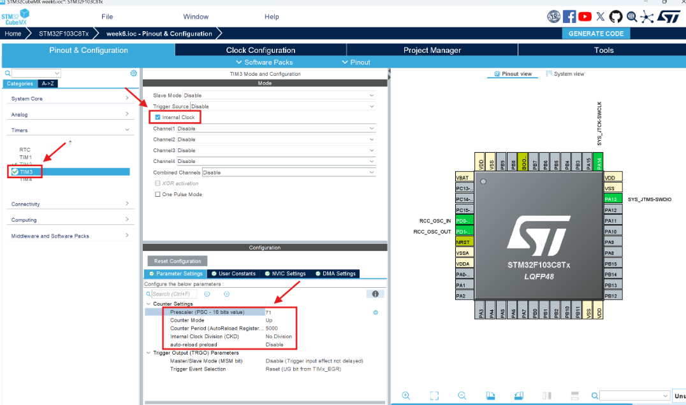
Task: Click the split-columns view icon
Action: tap(547, 395)
